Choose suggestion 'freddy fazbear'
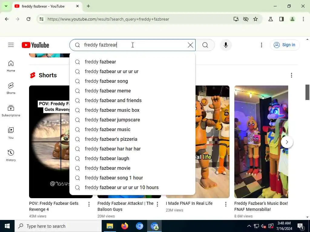The image size is (310, 232). (133, 62)
